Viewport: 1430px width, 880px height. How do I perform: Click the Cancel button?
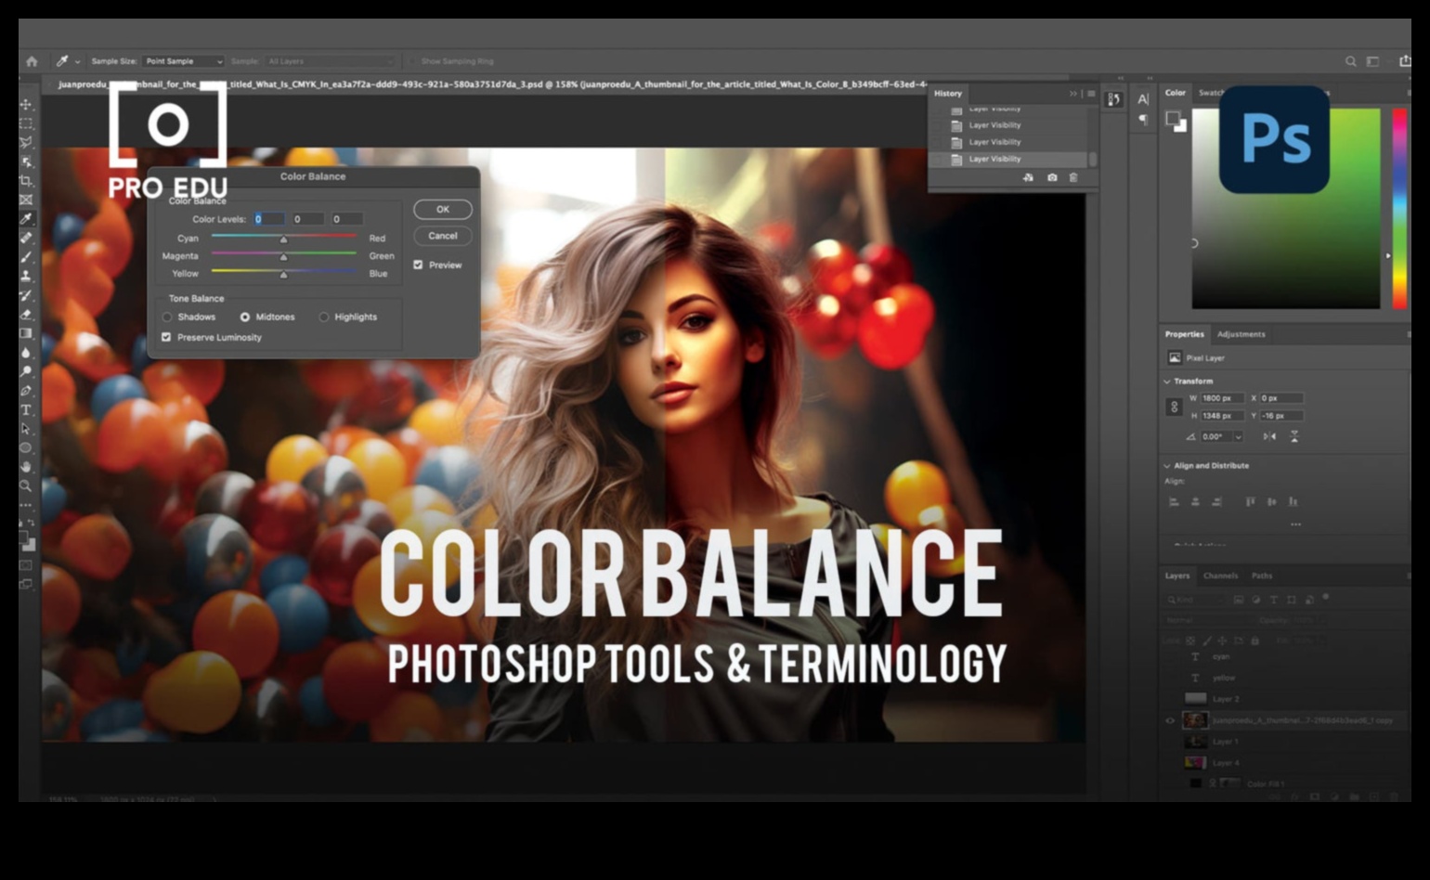click(443, 236)
